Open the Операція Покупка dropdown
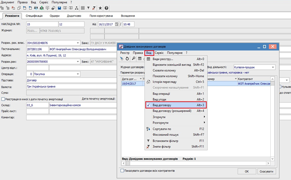 78,74
